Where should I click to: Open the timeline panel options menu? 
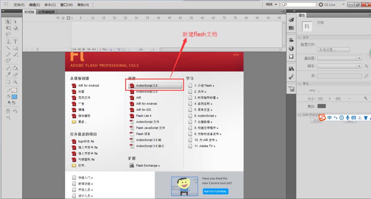pos(283,12)
